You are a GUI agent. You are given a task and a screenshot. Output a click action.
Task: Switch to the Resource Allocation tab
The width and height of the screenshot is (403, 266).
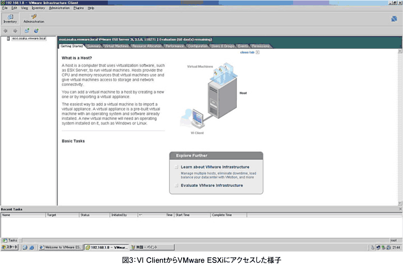tap(147, 46)
